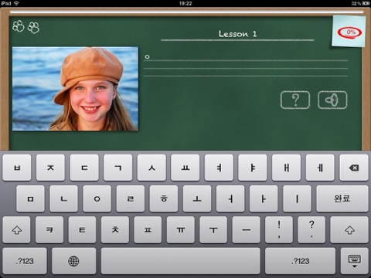Screen dimensions: 371x278
Task: Tap the ㅡ key
Action: 247,230
